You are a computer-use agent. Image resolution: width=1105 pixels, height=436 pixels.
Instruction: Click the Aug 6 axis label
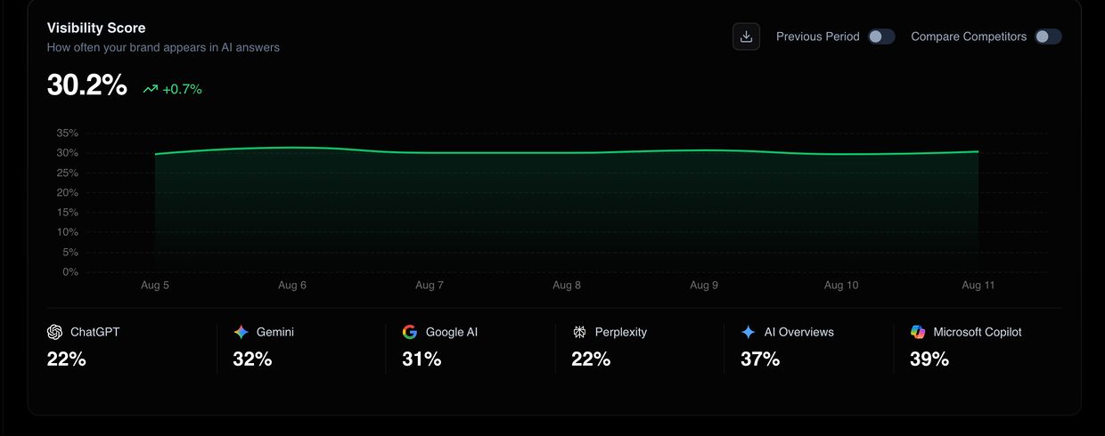point(292,286)
